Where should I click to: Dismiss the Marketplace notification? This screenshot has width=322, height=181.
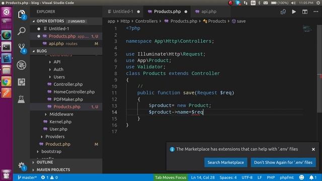tap(313, 149)
